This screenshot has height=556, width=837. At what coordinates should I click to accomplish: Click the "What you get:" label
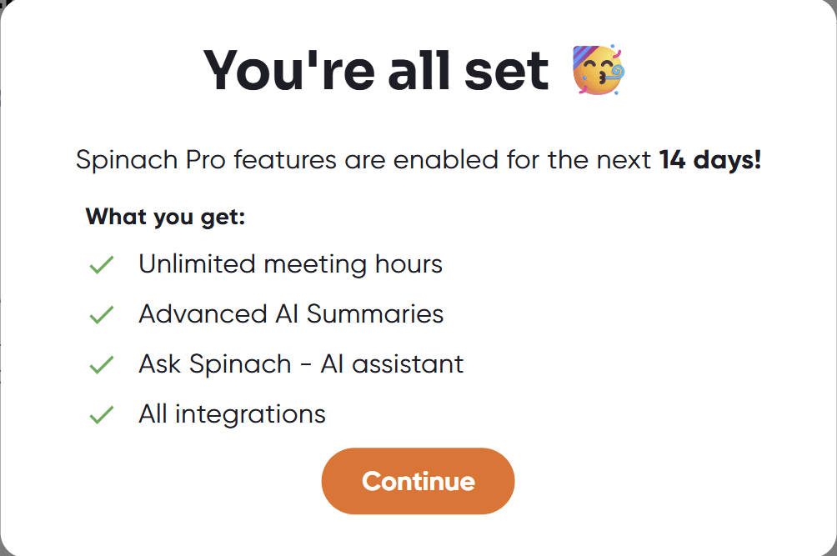(165, 217)
